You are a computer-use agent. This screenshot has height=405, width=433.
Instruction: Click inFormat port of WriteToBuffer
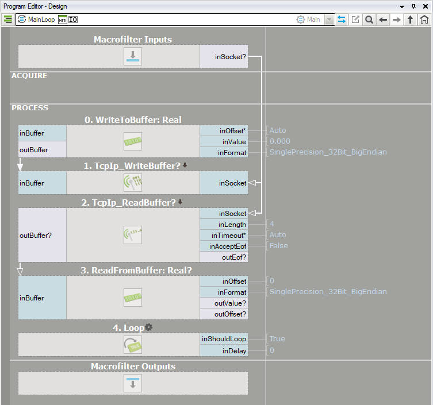[x=224, y=152]
